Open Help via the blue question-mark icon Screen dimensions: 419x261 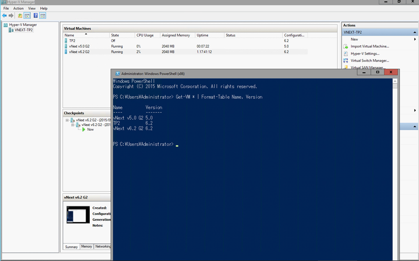(x=35, y=16)
